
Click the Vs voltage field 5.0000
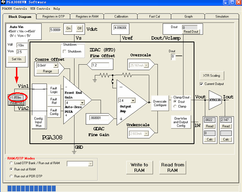pos(55,30)
